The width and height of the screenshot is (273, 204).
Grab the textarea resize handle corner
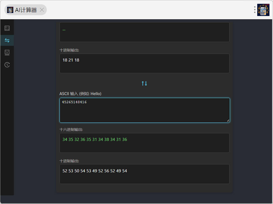click(228, 121)
